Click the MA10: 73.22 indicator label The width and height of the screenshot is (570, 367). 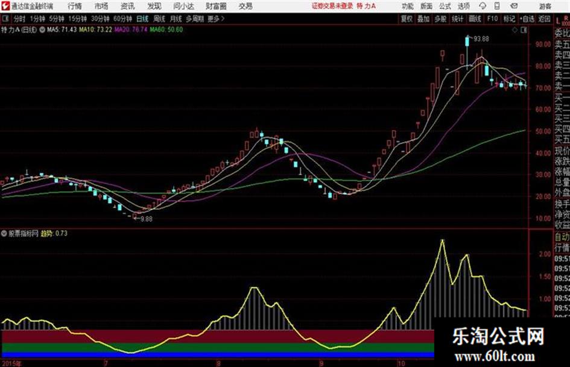click(x=96, y=30)
